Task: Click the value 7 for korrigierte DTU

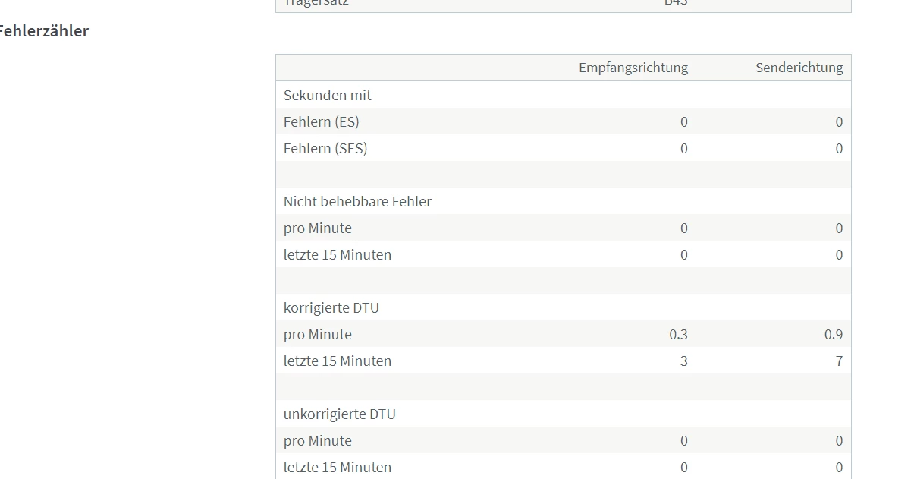Action: click(838, 361)
